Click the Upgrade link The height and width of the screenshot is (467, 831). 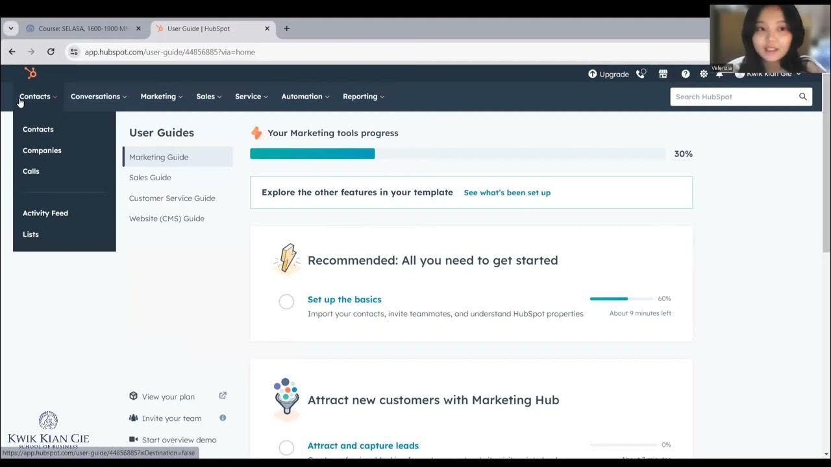614,74
